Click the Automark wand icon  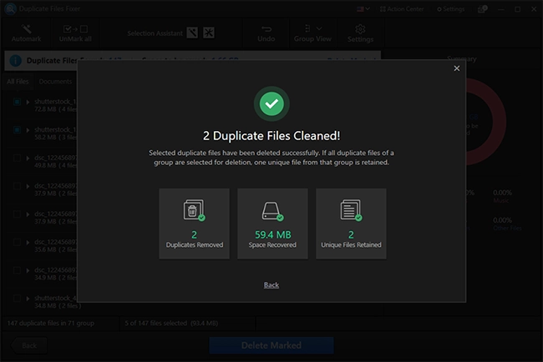[x=27, y=29]
